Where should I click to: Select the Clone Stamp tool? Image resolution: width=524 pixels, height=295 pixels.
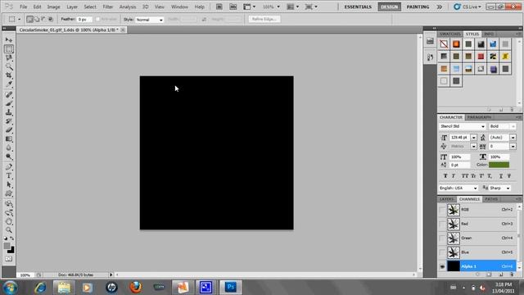point(9,112)
